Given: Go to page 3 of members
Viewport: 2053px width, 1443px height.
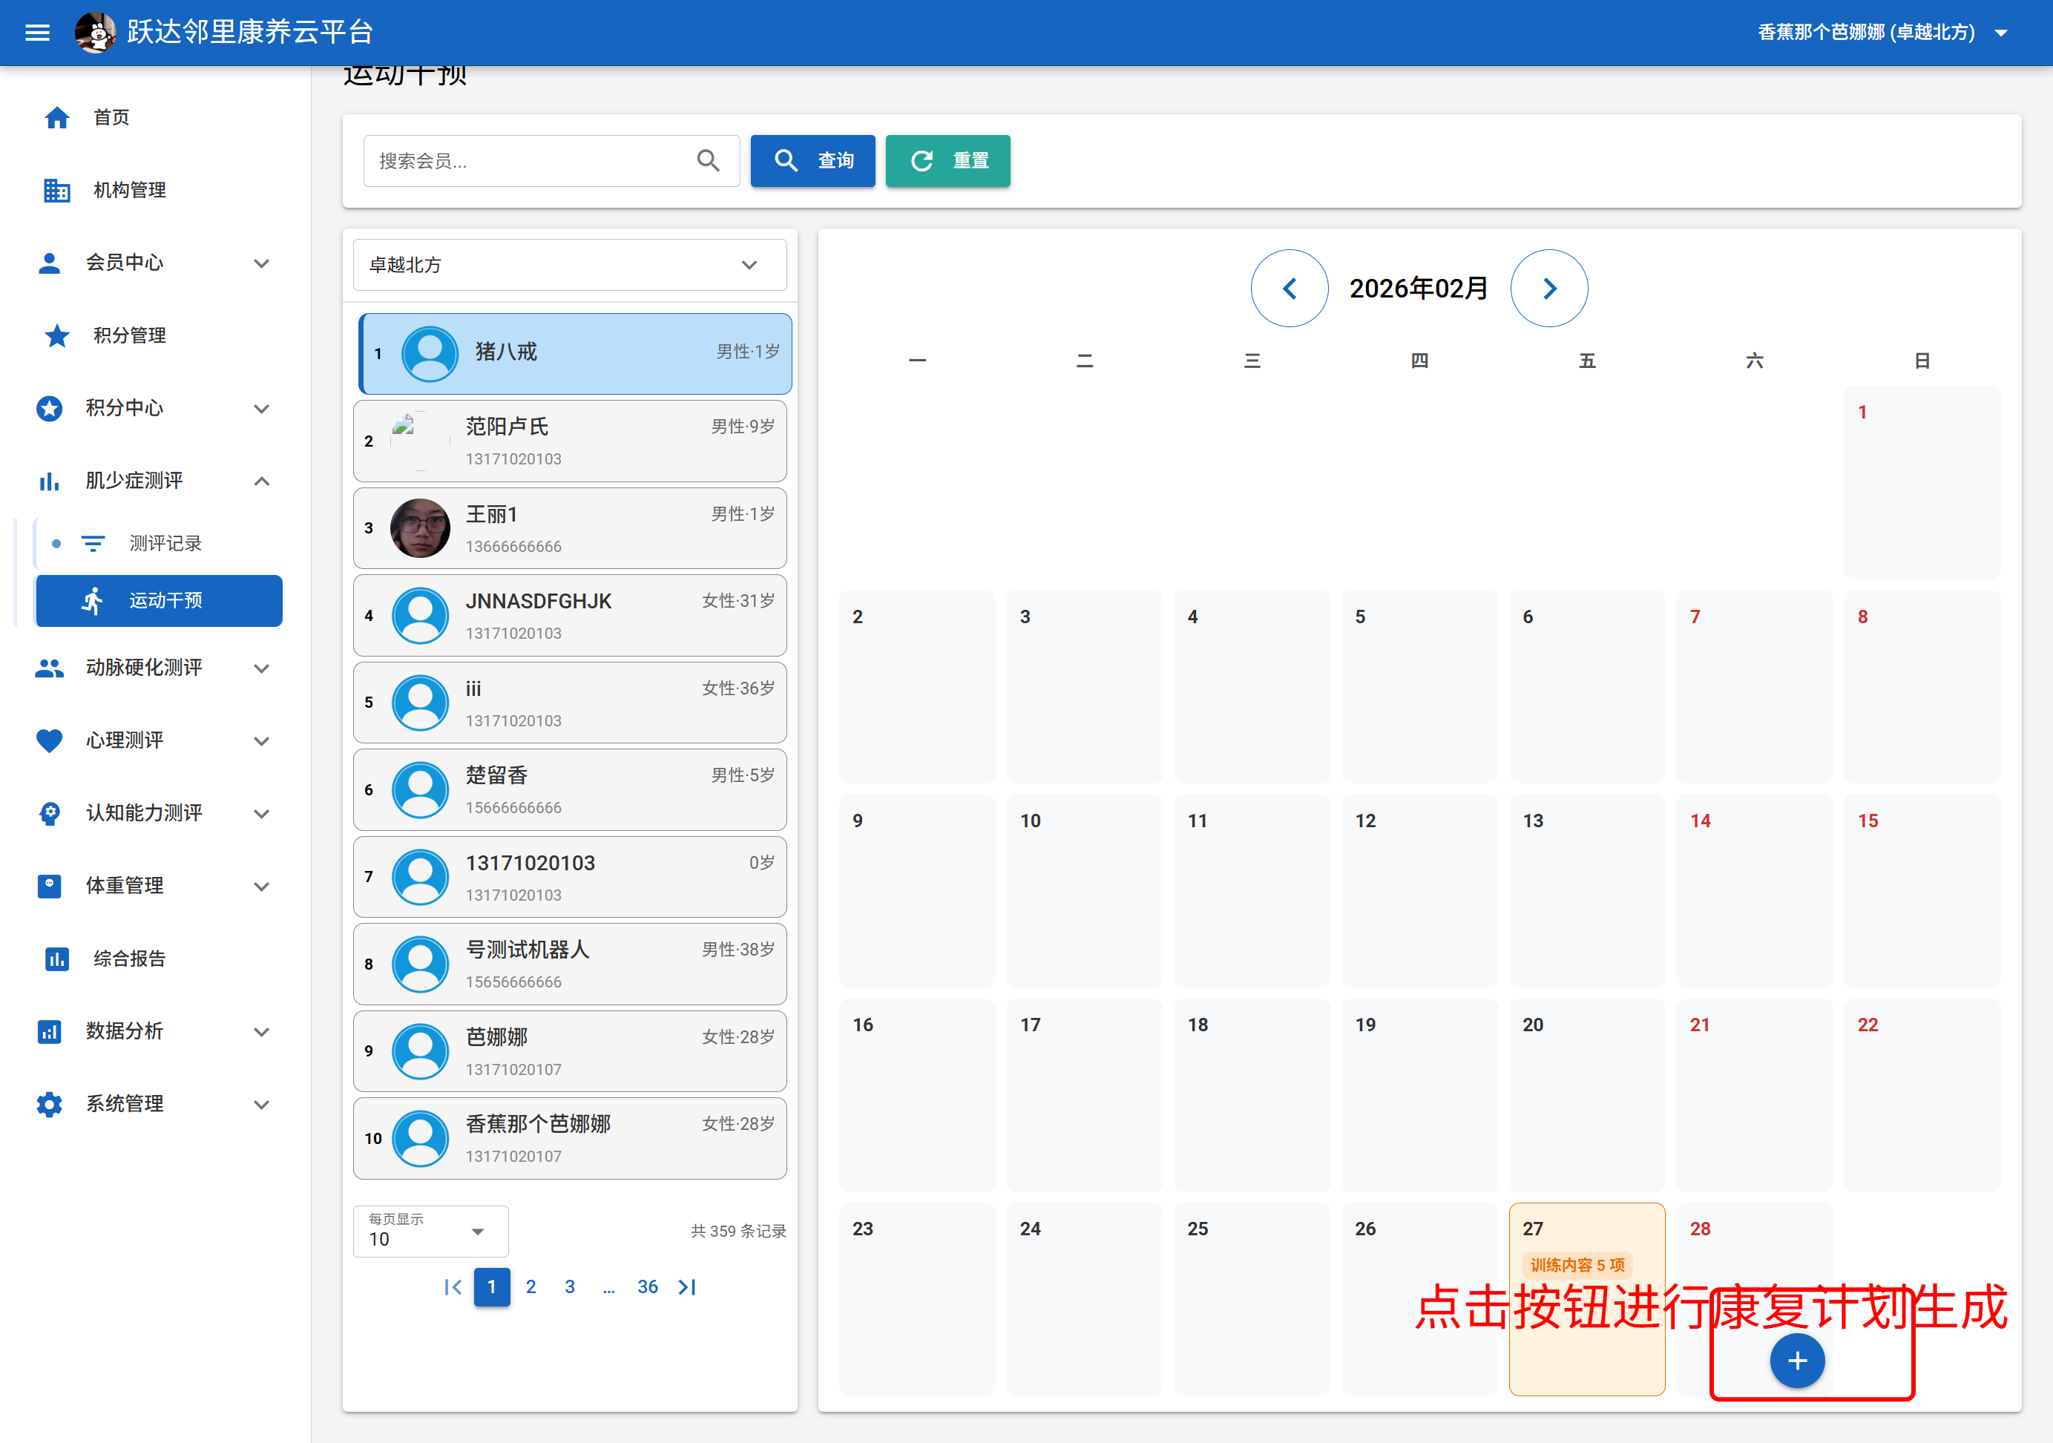Looking at the screenshot, I should click(x=570, y=1287).
